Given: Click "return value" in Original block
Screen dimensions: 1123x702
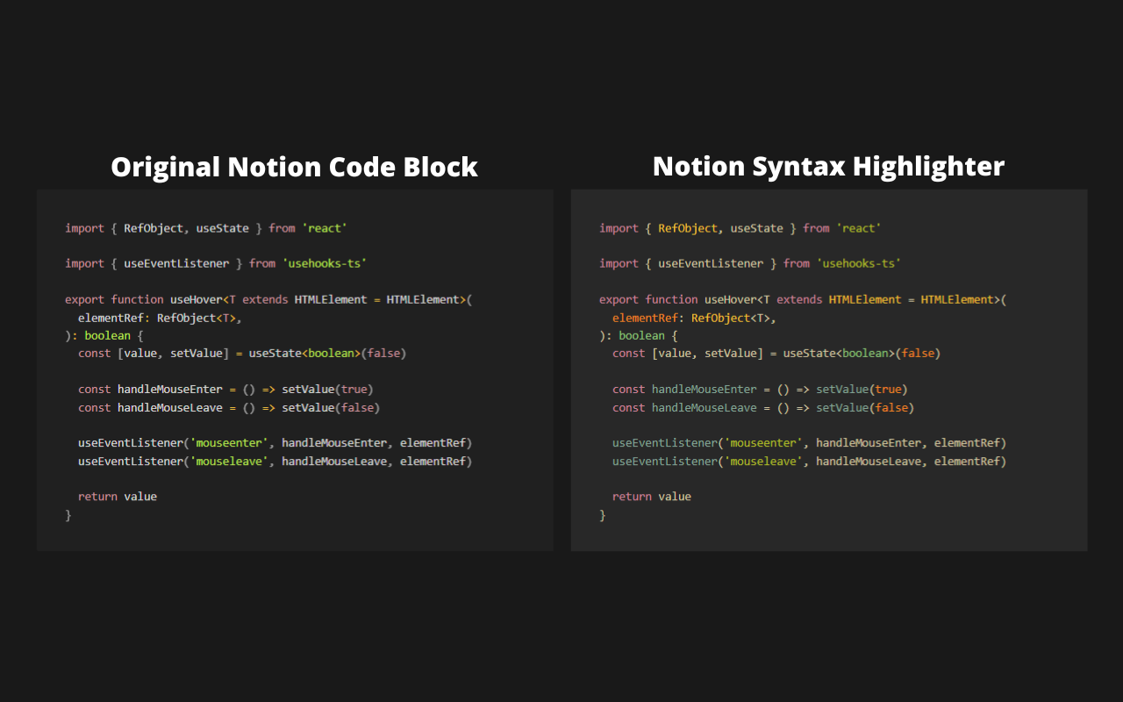Looking at the screenshot, I should [x=118, y=497].
